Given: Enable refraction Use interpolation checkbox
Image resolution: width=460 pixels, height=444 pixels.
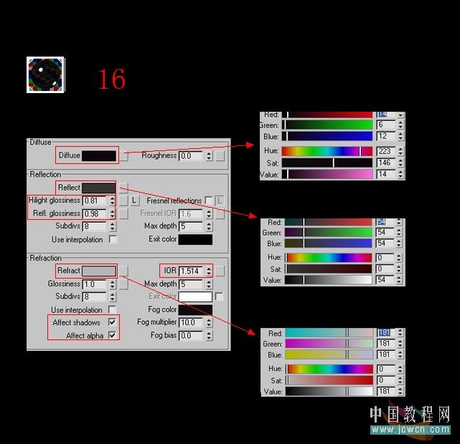Looking at the screenshot, I should click(112, 309).
